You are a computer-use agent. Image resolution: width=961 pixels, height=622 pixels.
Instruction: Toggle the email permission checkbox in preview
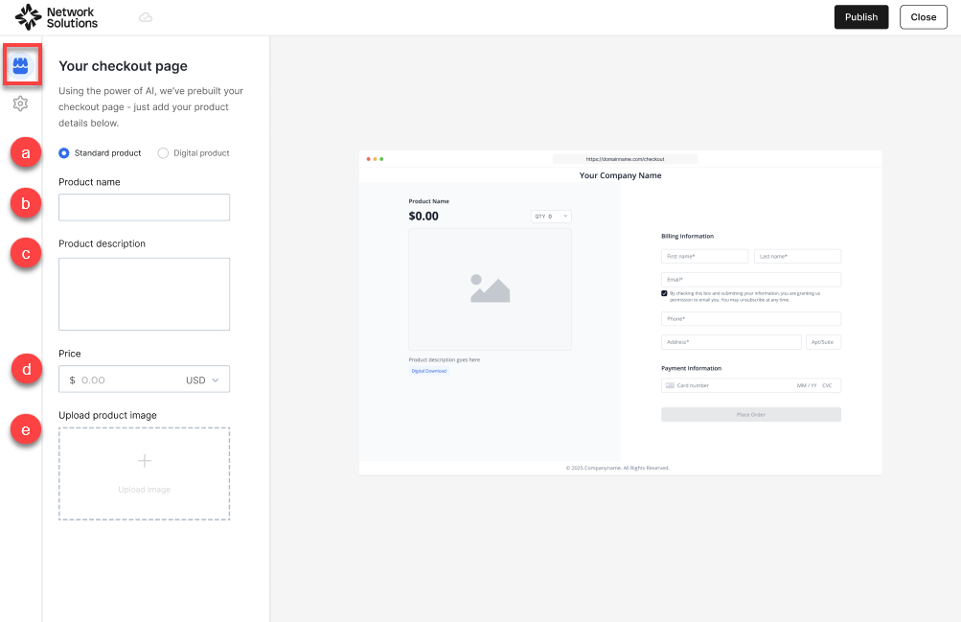(664, 293)
